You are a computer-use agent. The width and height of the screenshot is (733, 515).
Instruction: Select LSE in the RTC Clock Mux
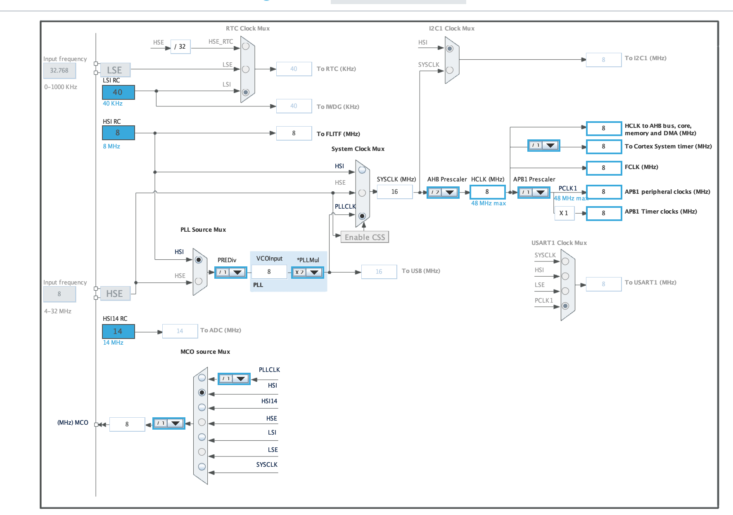(245, 68)
